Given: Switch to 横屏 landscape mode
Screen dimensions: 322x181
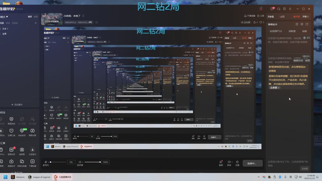Looking at the screenshot, I should click(30, 16).
